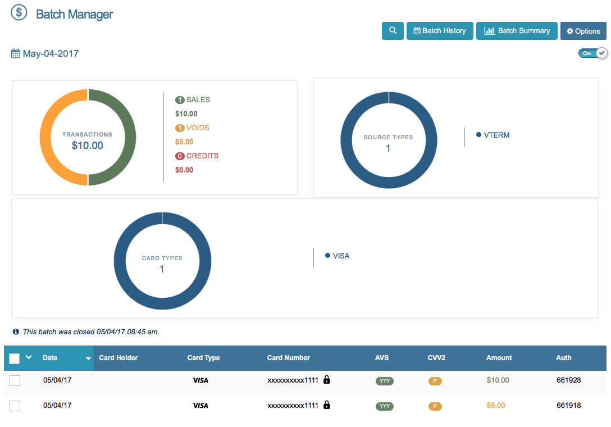
Task: Check the select-all checkbox in the table header
Action: tap(15, 357)
